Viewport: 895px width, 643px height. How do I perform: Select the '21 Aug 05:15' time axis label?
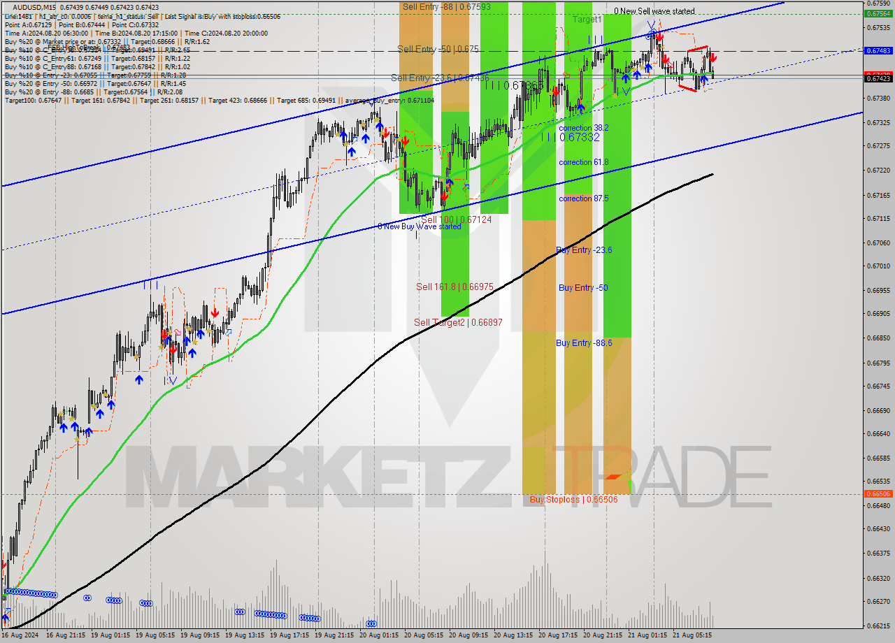(692, 635)
